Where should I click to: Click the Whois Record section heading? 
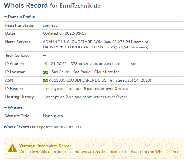[x=16, y=127]
